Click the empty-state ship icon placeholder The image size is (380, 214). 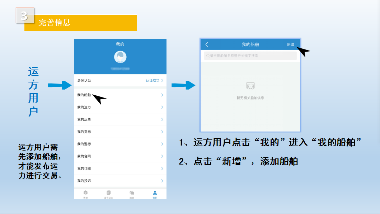pos(250,86)
